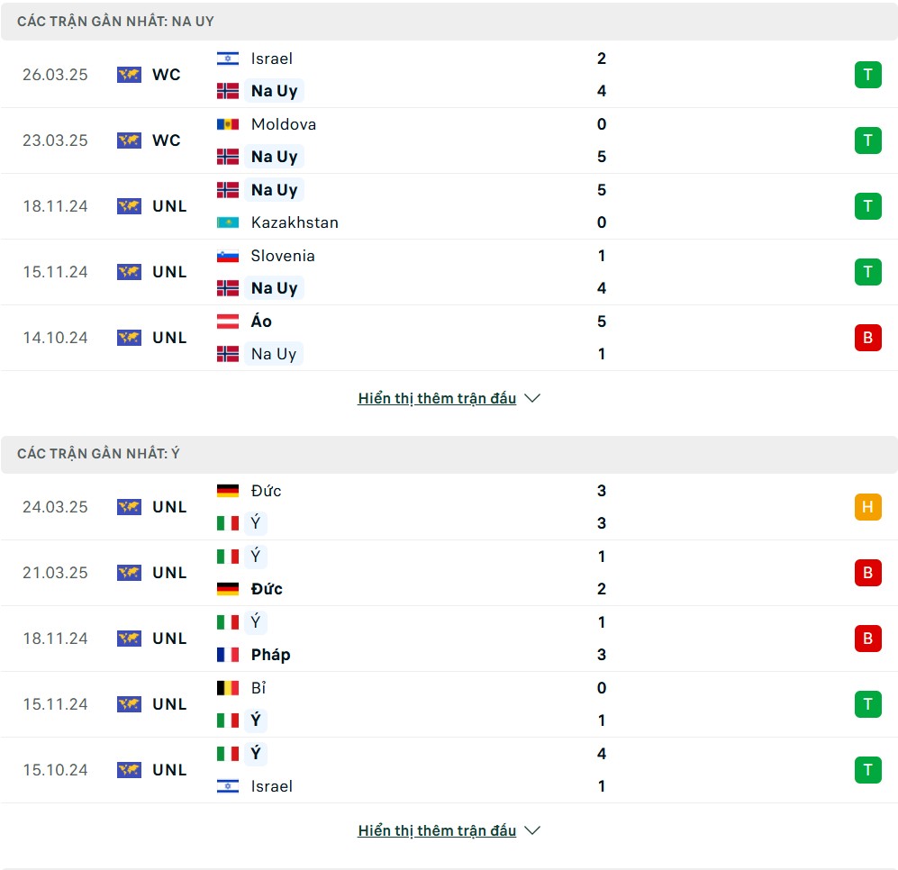Click the UNL competition icon on 24.03.25
The width and height of the screenshot is (898, 870).
pyautogui.click(x=129, y=507)
